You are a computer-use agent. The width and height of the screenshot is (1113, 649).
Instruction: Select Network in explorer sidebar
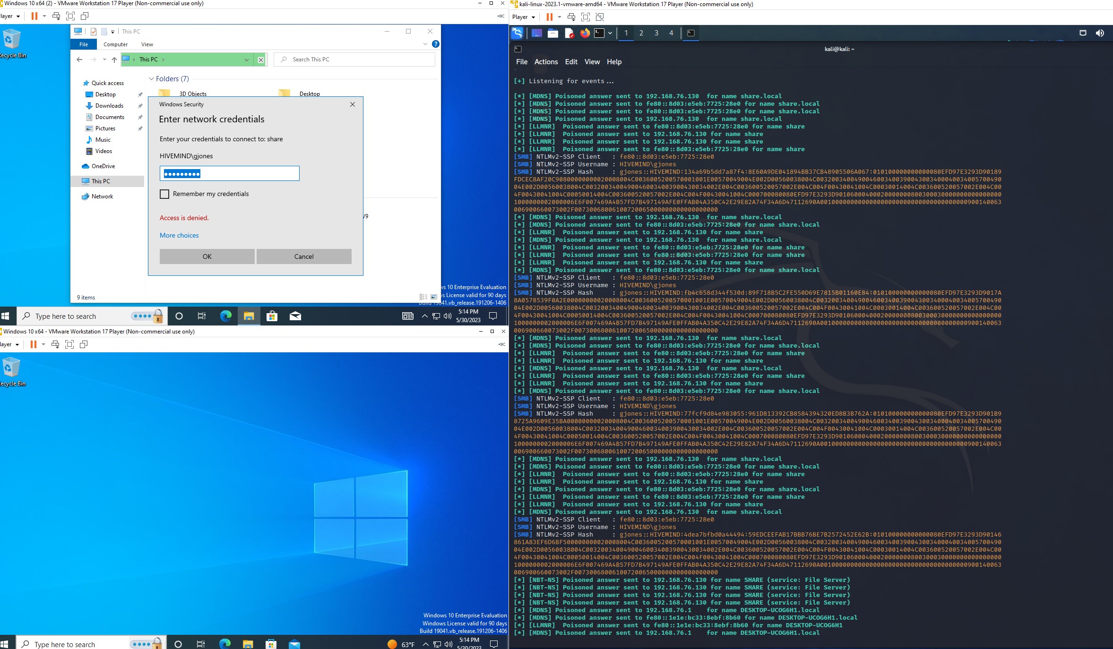102,196
